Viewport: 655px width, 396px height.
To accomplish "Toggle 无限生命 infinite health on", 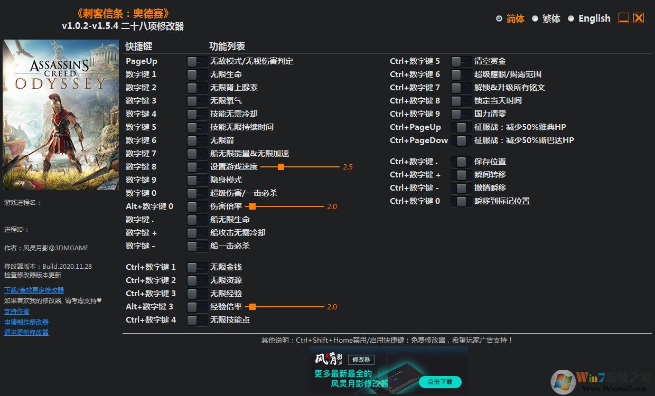I will (x=196, y=74).
